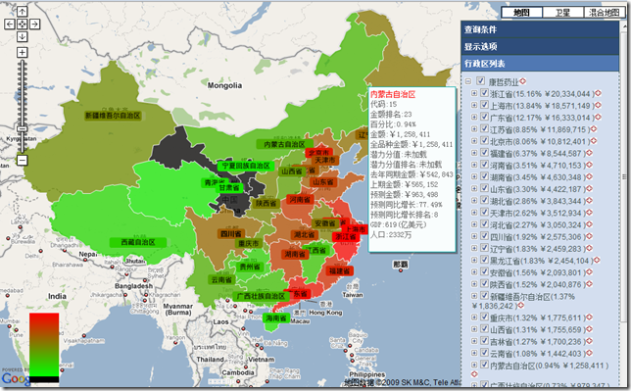
Task: Pan the map up with the arrow
Action: pos(23,12)
